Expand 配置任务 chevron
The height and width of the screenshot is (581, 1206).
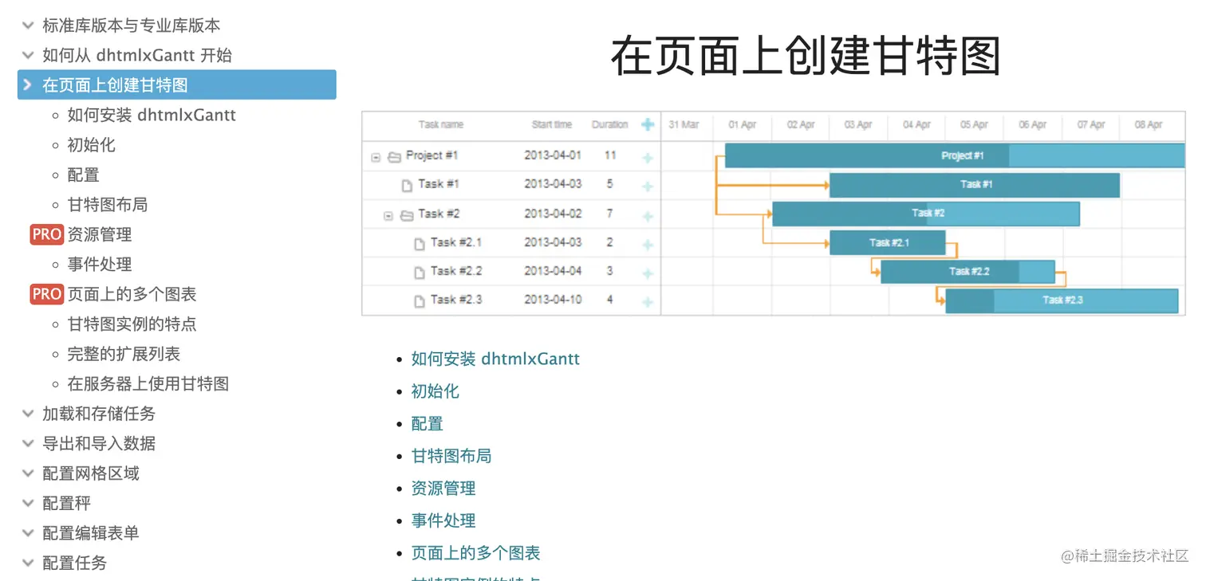[x=28, y=563]
